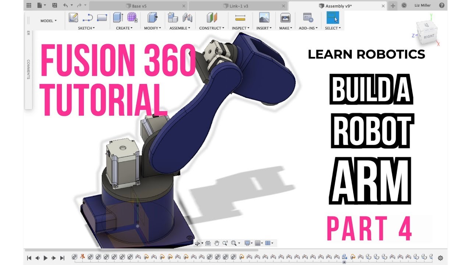Switch to the Base v5 tab
The width and height of the screenshot is (471, 265).
point(138,6)
